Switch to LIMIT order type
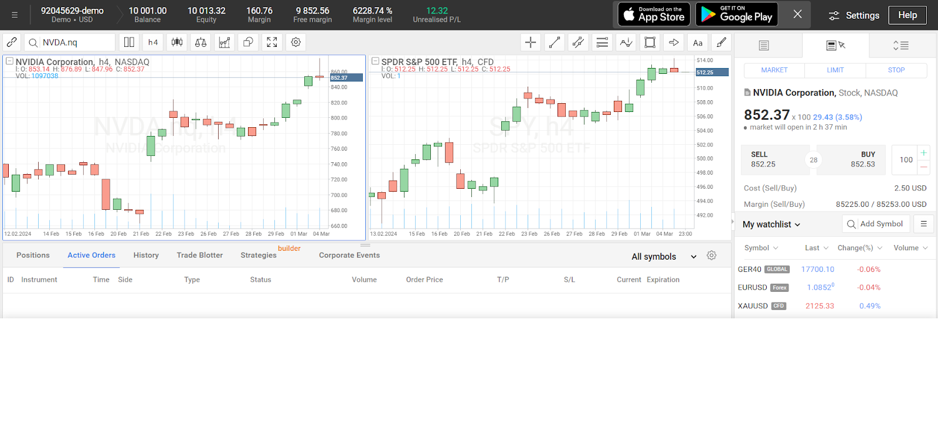Image resolution: width=938 pixels, height=422 pixels. tap(835, 70)
